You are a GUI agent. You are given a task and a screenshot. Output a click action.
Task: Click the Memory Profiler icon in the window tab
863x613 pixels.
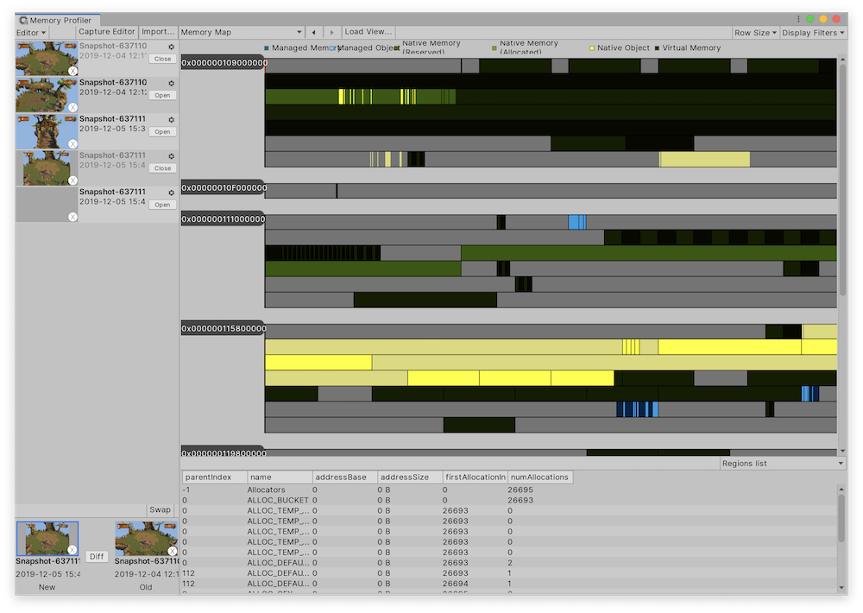(x=22, y=19)
